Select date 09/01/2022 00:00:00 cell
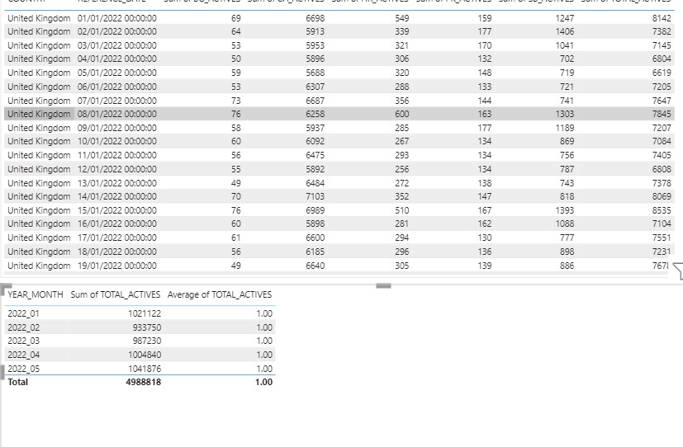 117,128
